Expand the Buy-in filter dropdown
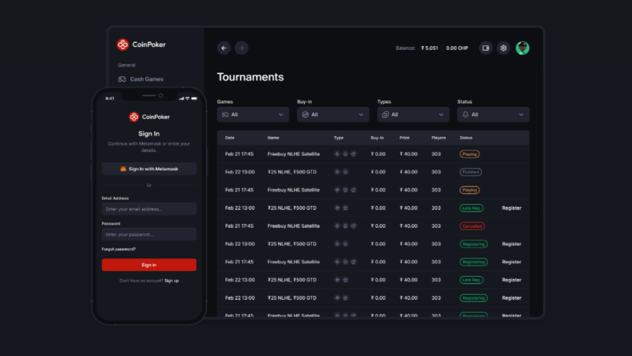Screen dimensions: 632x356 [333, 114]
